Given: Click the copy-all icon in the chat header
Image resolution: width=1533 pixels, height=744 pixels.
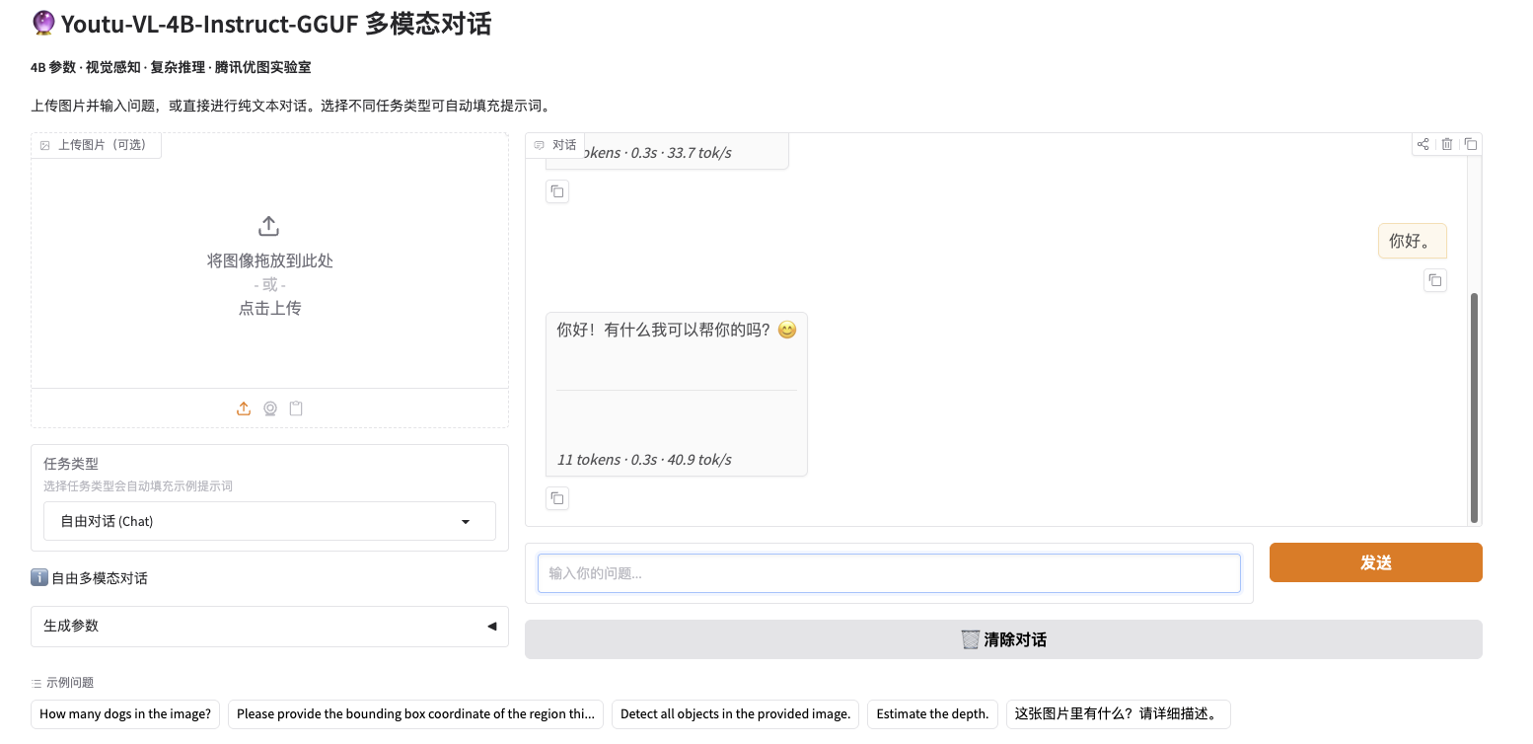Looking at the screenshot, I should click(1471, 144).
